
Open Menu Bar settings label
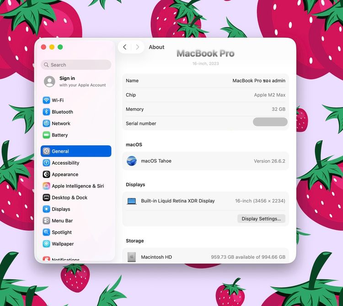point(62,221)
